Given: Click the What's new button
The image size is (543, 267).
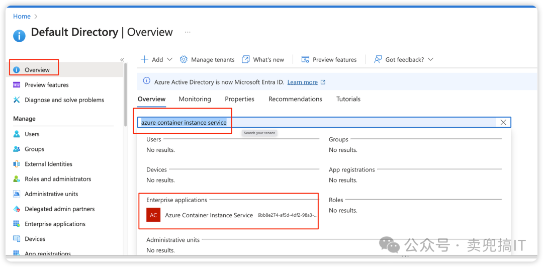Looking at the screenshot, I should click(263, 59).
